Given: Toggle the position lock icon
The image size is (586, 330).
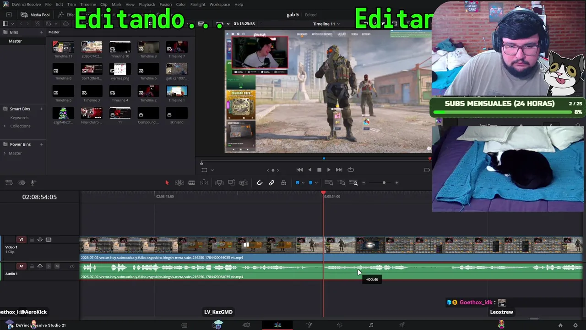Looking at the screenshot, I should [x=284, y=183].
